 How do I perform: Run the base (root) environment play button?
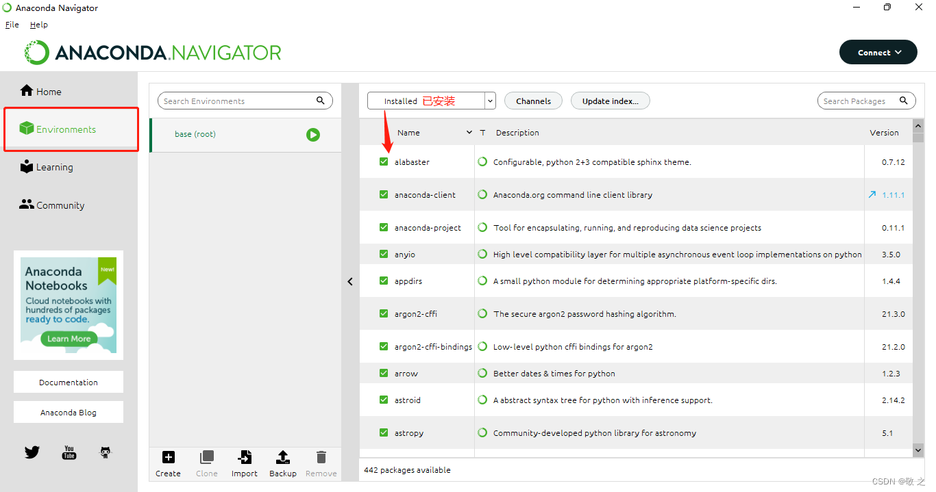point(313,135)
